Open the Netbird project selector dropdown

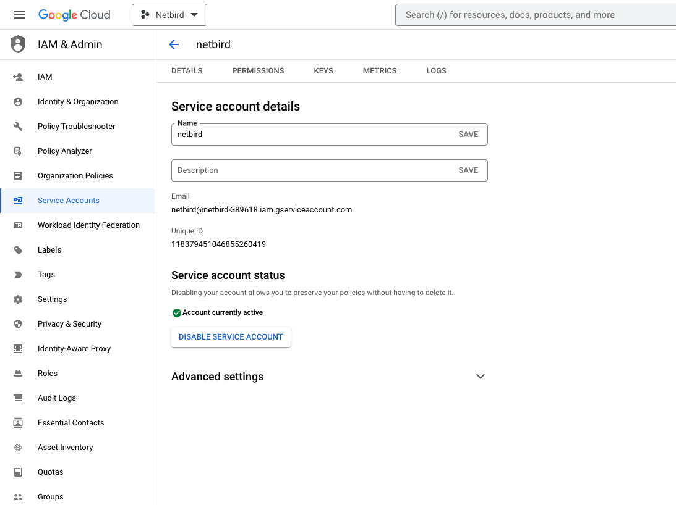point(169,14)
